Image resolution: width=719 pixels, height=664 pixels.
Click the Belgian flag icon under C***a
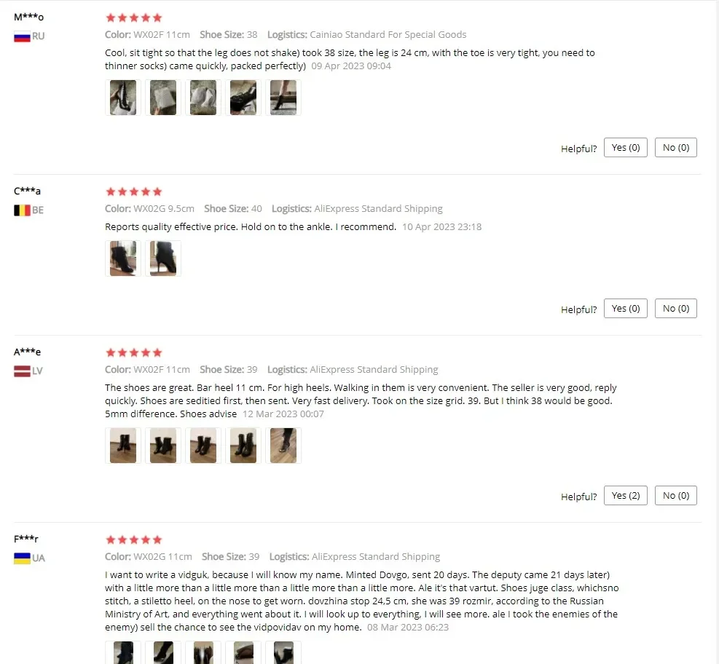coord(22,210)
